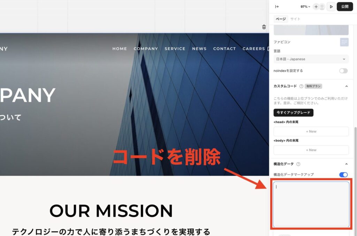Viewport: 357px width, 236px height.
Task: Collapse the カスタムコード section
Action: point(346,86)
